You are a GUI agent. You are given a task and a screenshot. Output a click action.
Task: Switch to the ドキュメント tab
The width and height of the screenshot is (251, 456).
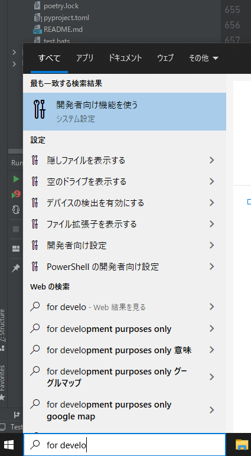125,58
